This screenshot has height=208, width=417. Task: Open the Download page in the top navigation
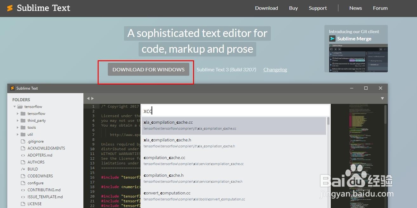point(266,8)
